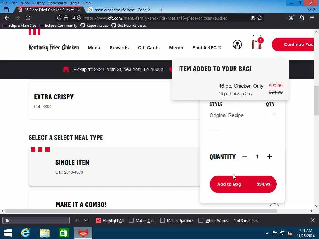Open the Find A KFC external link
The image size is (319, 239).
point(207,48)
